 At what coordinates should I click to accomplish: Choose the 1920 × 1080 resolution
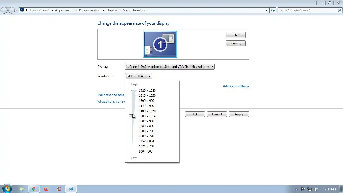(147, 91)
